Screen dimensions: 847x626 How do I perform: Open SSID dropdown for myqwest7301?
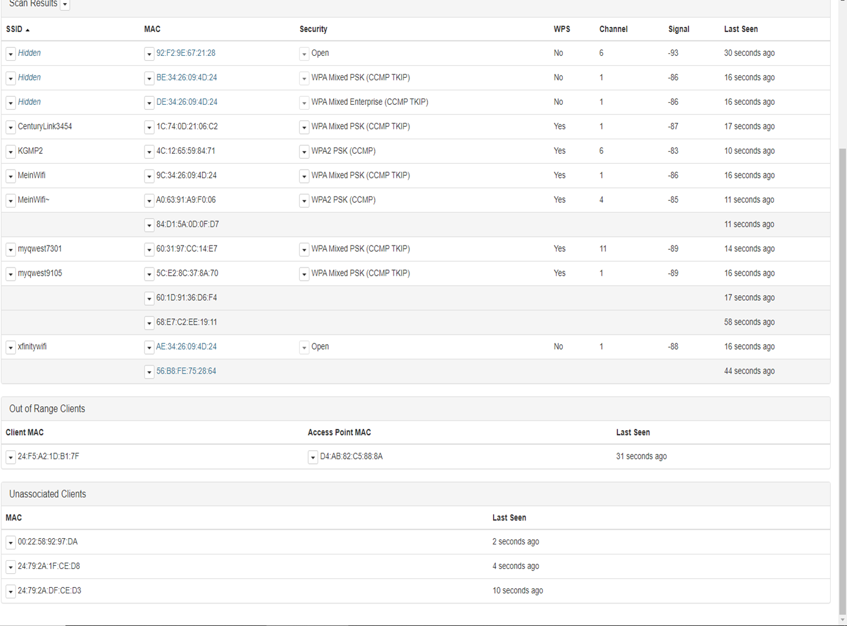[11, 250]
